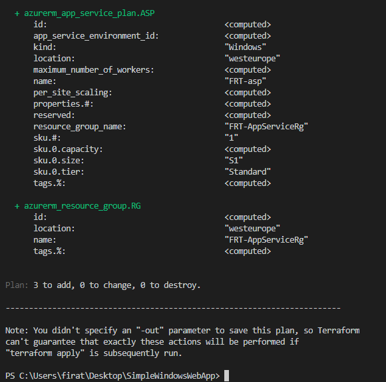The width and height of the screenshot is (386, 382).
Task: Click the sku.0.capacity attribute
Action: click(68, 149)
